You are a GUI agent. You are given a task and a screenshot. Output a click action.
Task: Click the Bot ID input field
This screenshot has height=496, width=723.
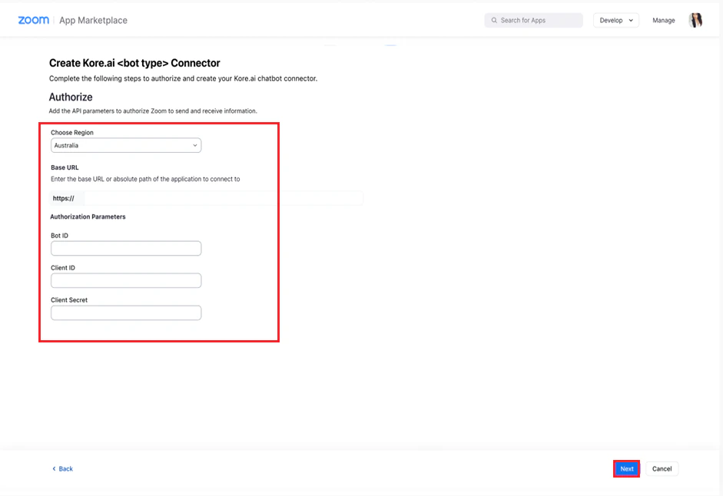pyautogui.click(x=126, y=249)
